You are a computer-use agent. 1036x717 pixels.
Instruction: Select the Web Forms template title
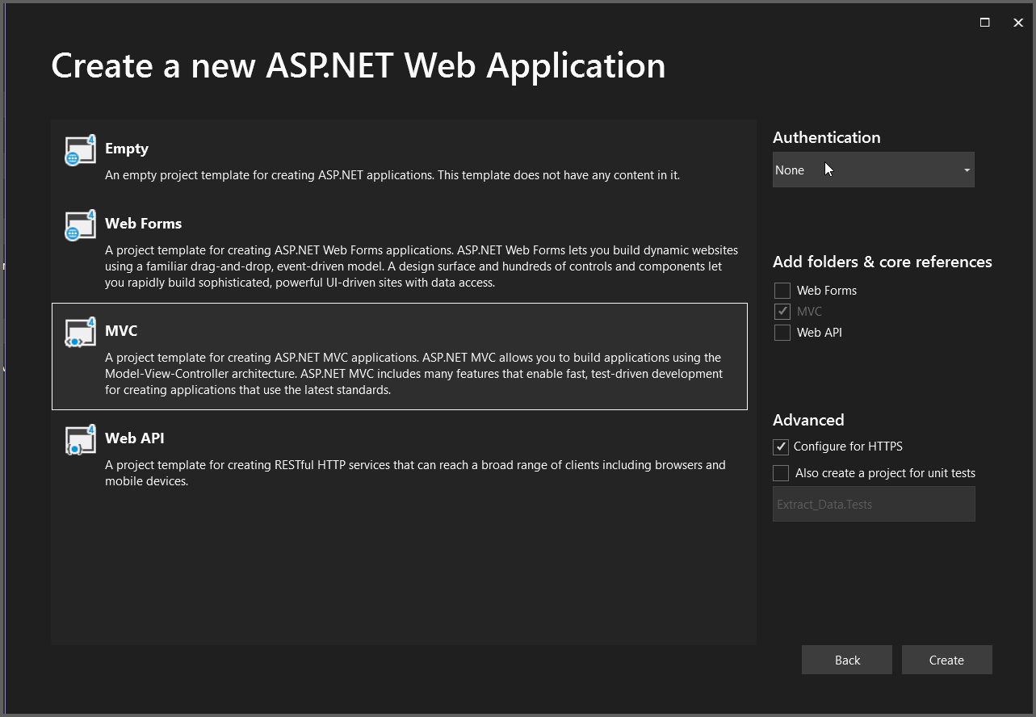(143, 224)
